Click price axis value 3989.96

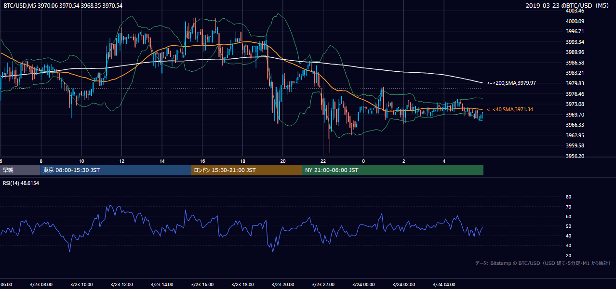(575, 52)
